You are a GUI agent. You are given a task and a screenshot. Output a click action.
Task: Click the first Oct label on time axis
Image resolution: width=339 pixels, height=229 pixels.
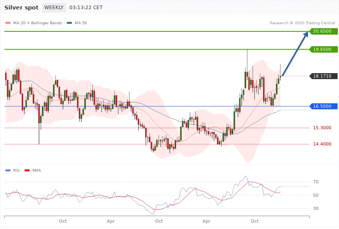[63, 221]
